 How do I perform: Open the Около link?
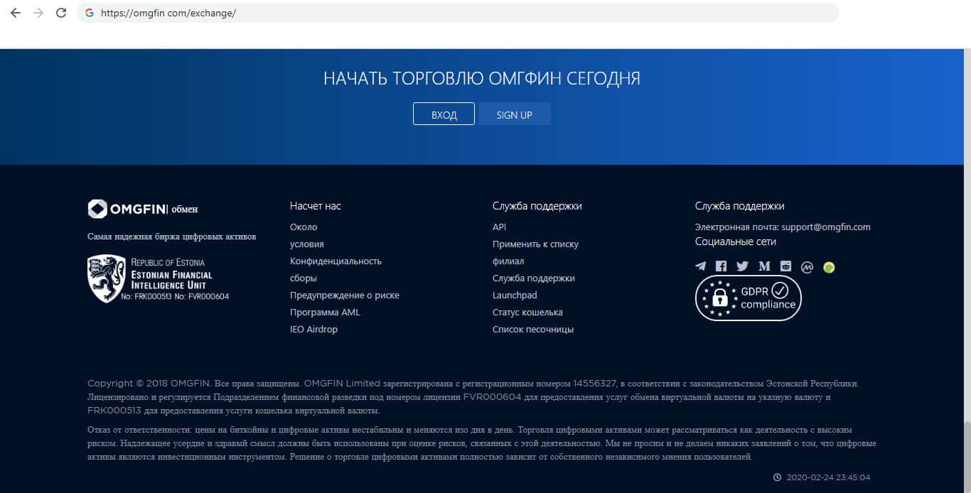[x=304, y=227]
